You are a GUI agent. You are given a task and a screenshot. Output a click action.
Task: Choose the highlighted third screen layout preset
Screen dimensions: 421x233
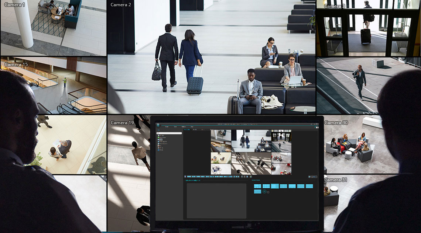pos(275,186)
